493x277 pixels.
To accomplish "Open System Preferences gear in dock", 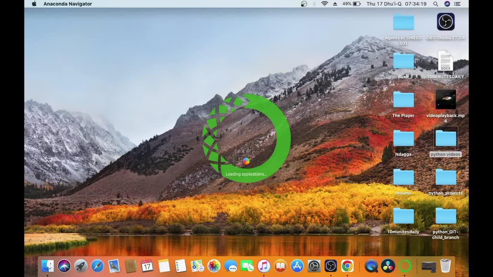I will pos(314,266).
